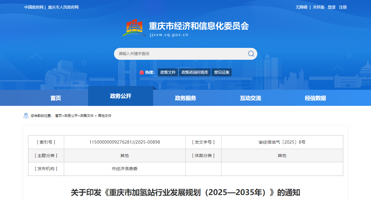Go to the 政务服务 tab

[x=185, y=98]
